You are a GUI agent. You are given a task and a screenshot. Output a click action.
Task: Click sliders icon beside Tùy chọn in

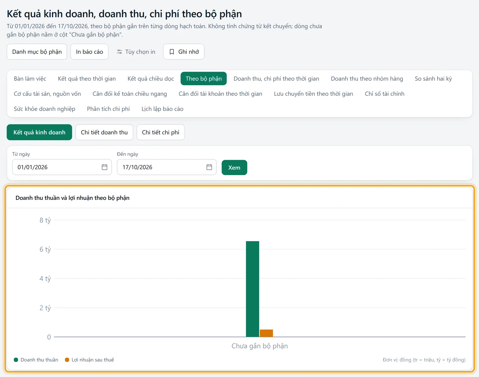119,52
